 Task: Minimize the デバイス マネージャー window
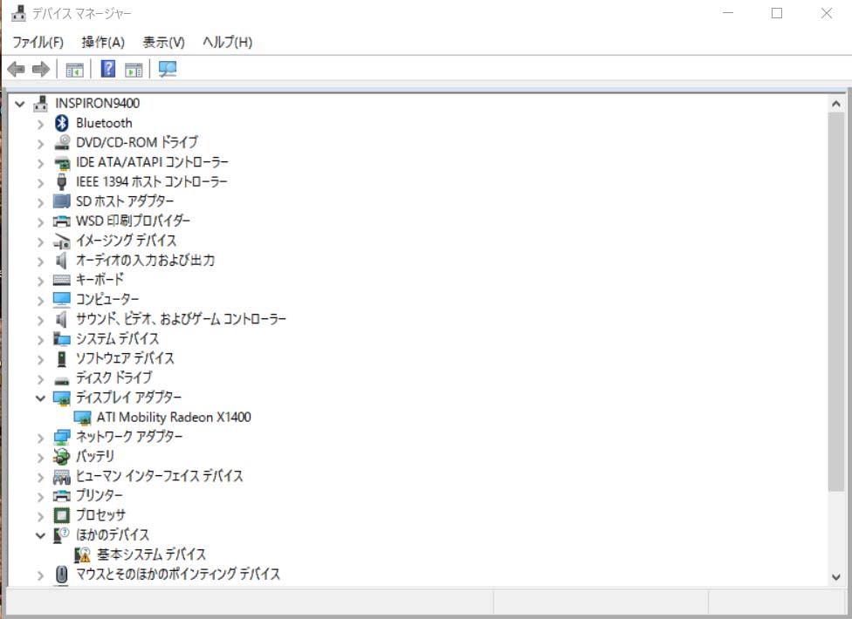(728, 13)
